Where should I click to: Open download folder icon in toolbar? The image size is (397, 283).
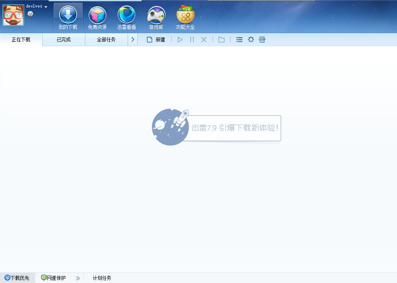tap(222, 39)
